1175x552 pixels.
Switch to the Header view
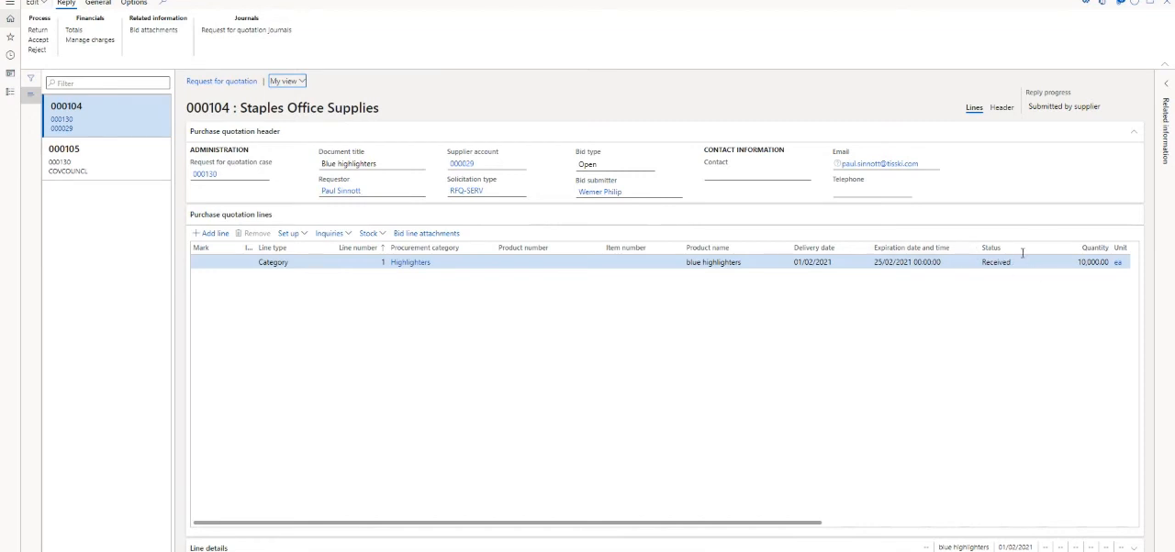point(1002,107)
